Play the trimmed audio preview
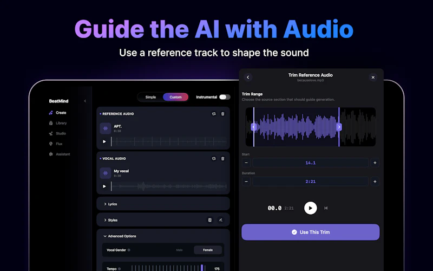Viewport: 433px width, 271px height. coord(310,208)
